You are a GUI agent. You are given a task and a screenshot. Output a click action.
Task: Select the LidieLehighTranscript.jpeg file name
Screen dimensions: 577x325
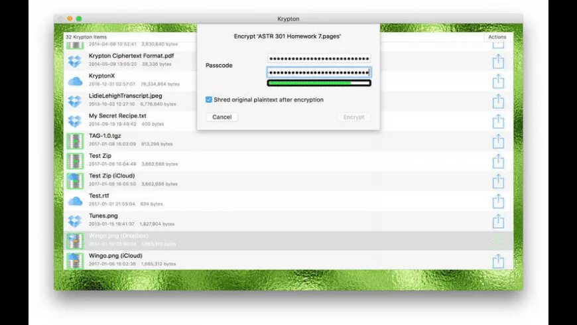125,96
